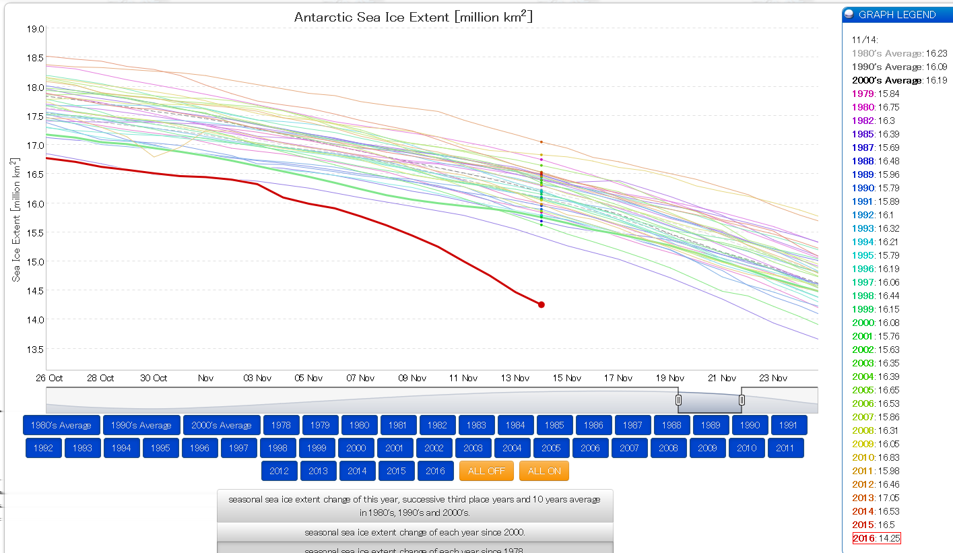This screenshot has height=553, width=953.
Task: Toggle the 2009 year button
Action: click(x=707, y=448)
